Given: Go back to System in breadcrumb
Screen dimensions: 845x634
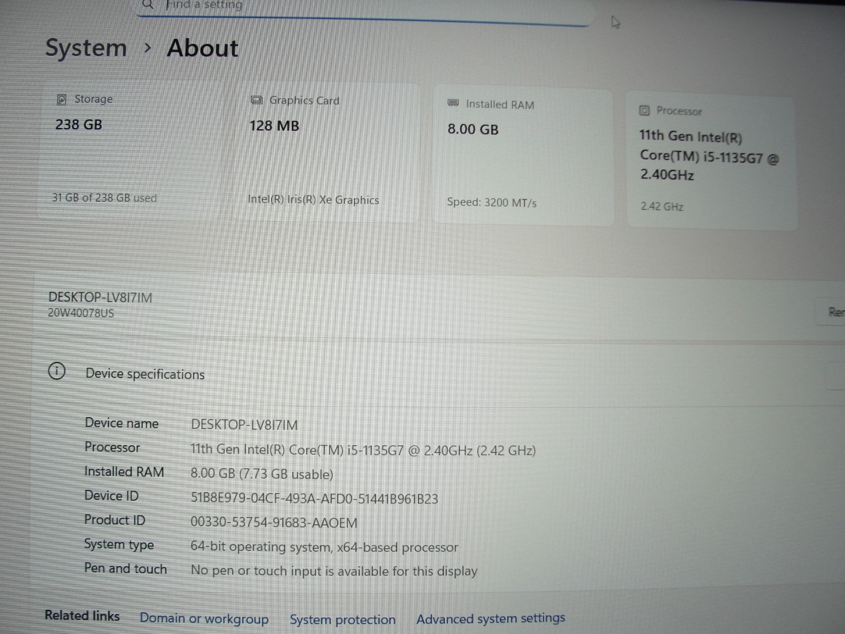Looking at the screenshot, I should click(x=86, y=48).
